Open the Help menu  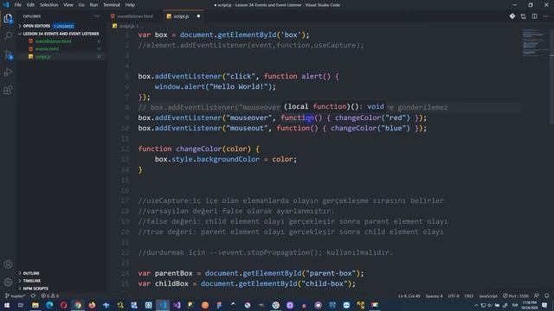coord(130,5)
